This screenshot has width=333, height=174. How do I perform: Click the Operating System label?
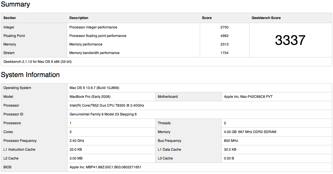17,88
